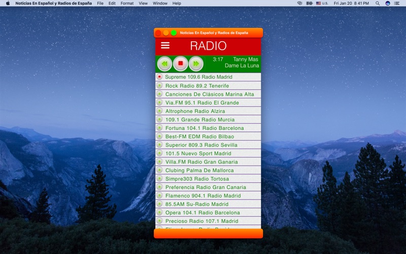Open the View menu
This screenshot has height=254, width=406.
click(x=143, y=4)
